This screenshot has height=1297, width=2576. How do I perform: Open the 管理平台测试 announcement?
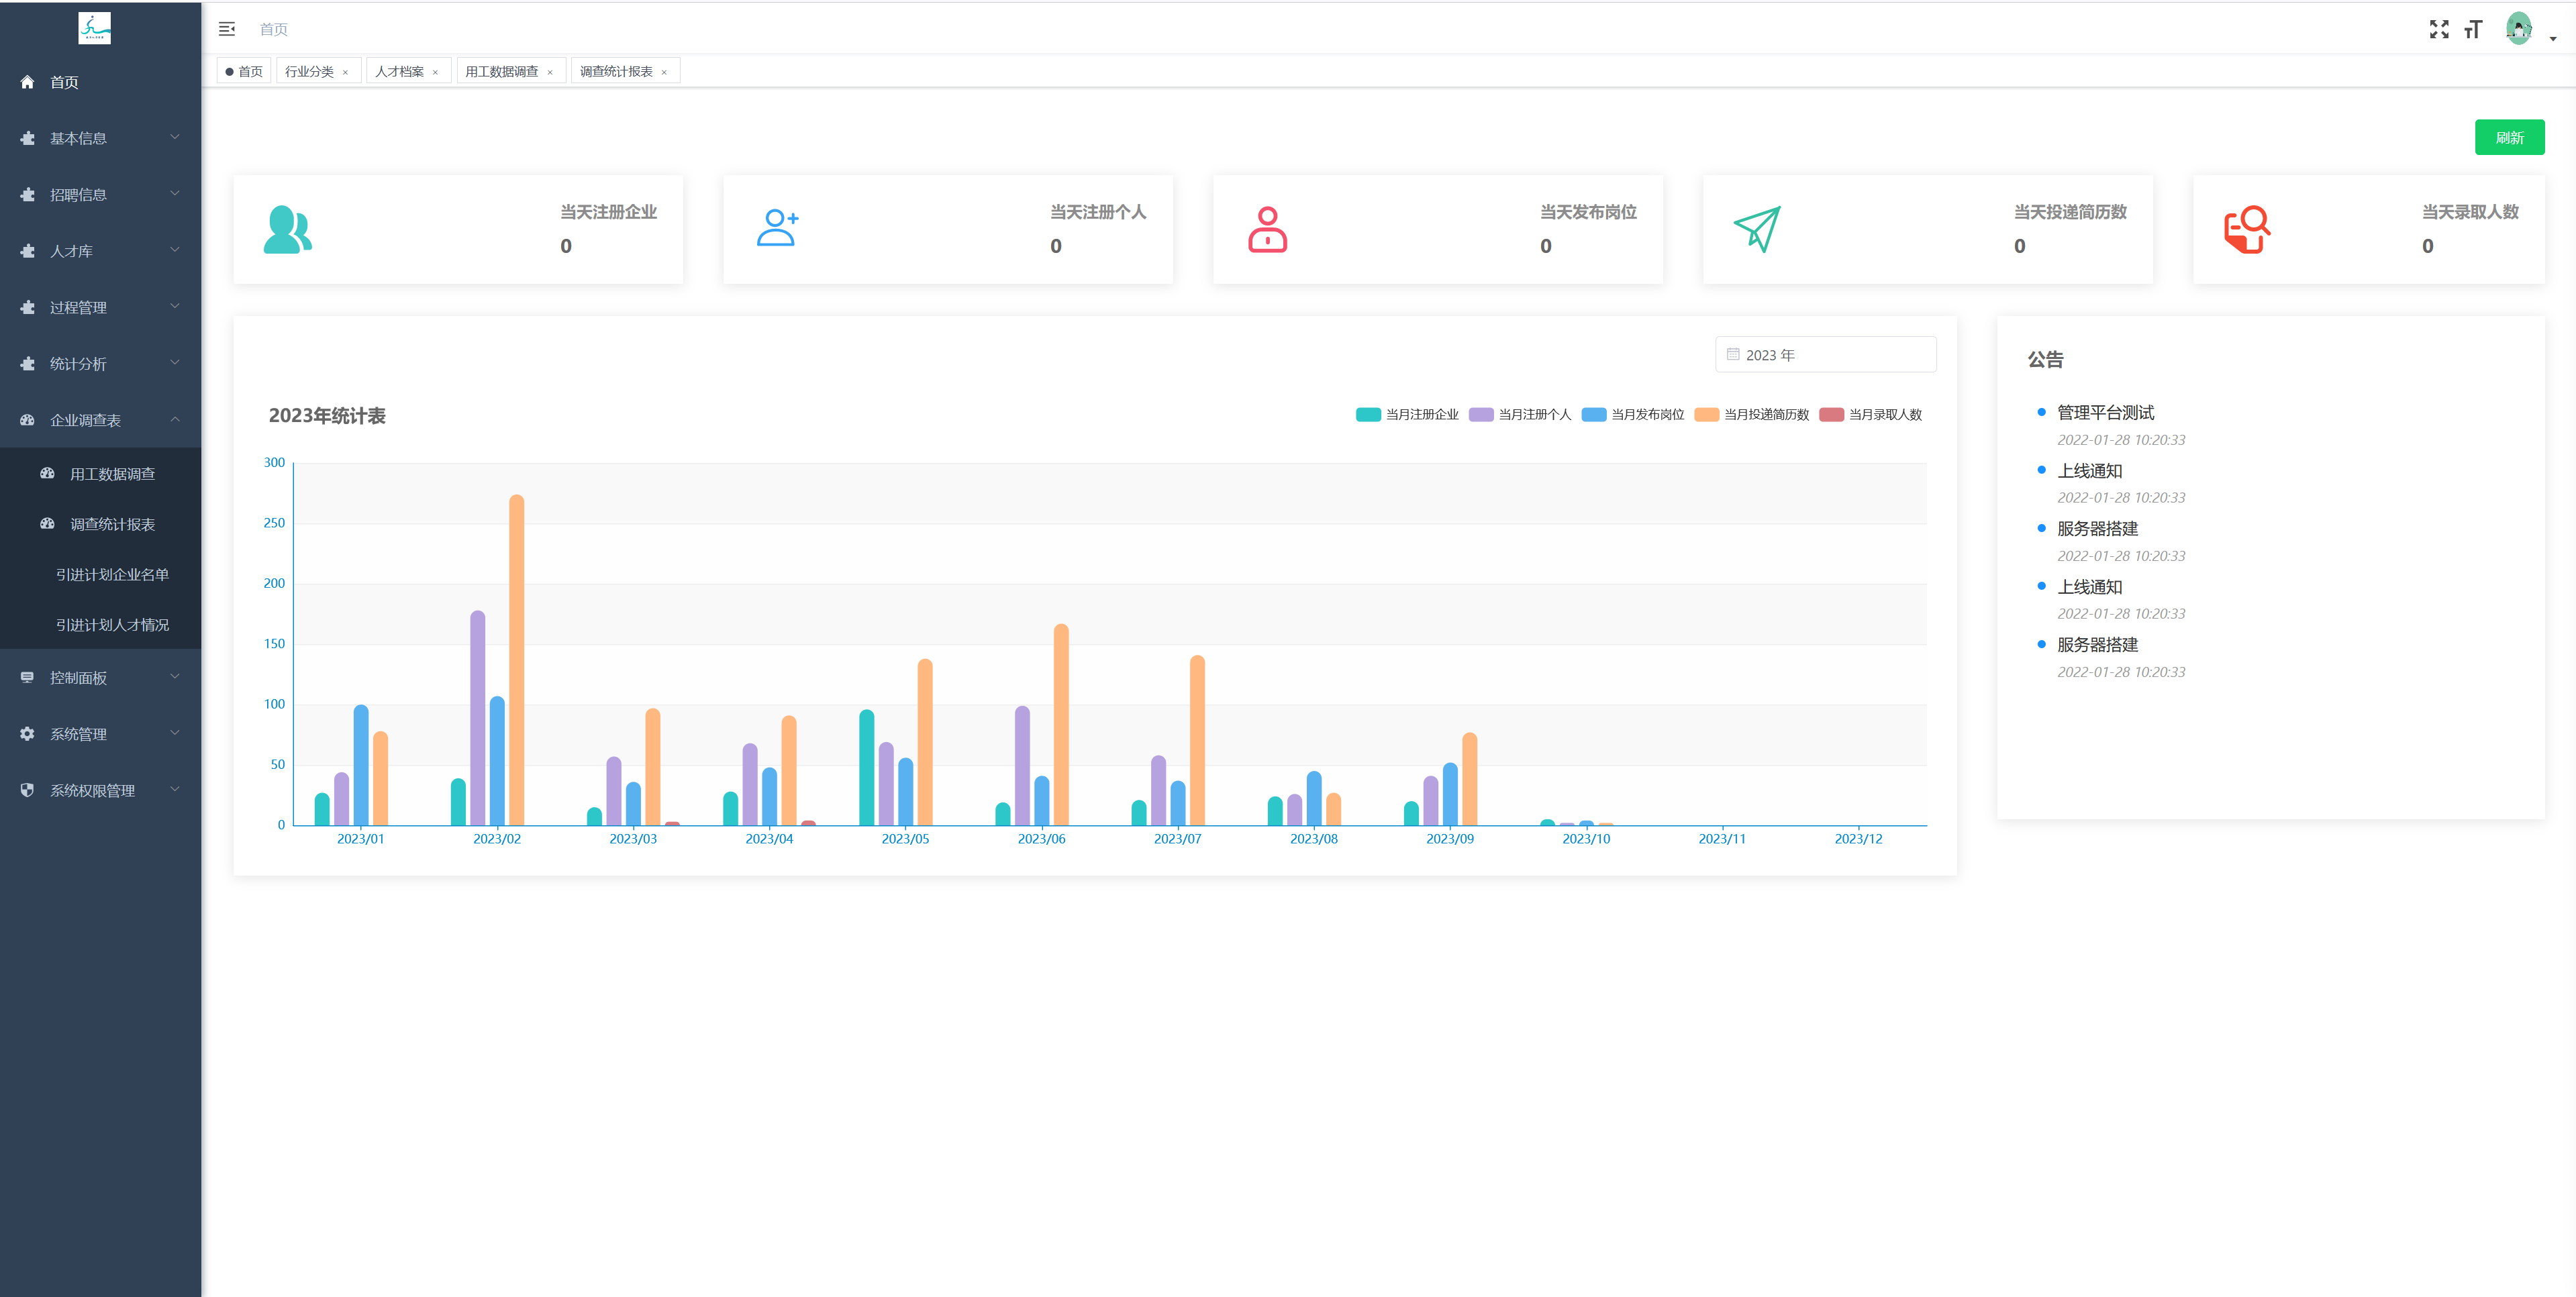pyautogui.click(x=2105, y=412)
